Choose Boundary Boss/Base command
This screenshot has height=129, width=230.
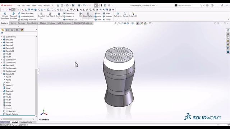(27, 20)
